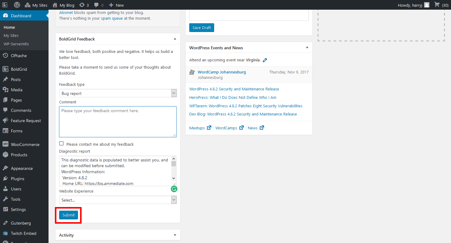
Task: Click the Products box icon
Action: click(5, 155)
